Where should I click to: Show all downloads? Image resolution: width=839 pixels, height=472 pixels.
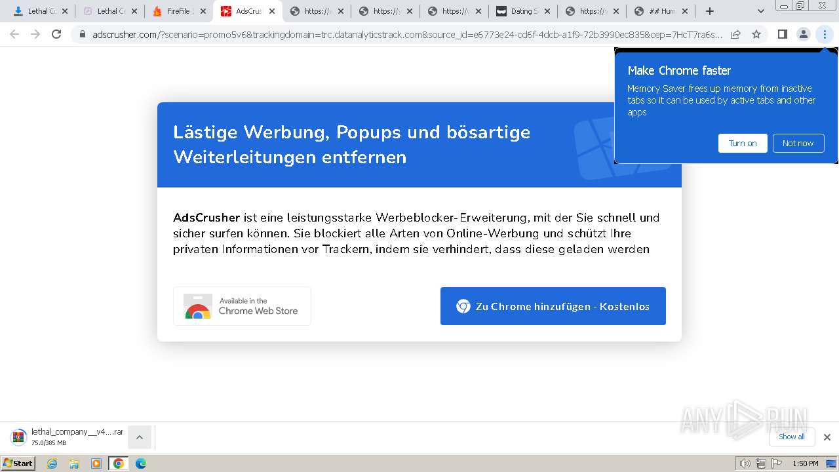792,437
